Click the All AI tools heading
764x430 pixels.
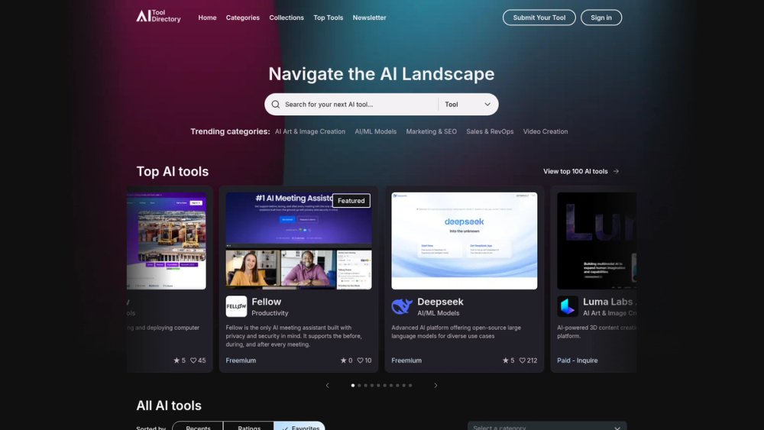pyautogui.click(x=169, y=406)
